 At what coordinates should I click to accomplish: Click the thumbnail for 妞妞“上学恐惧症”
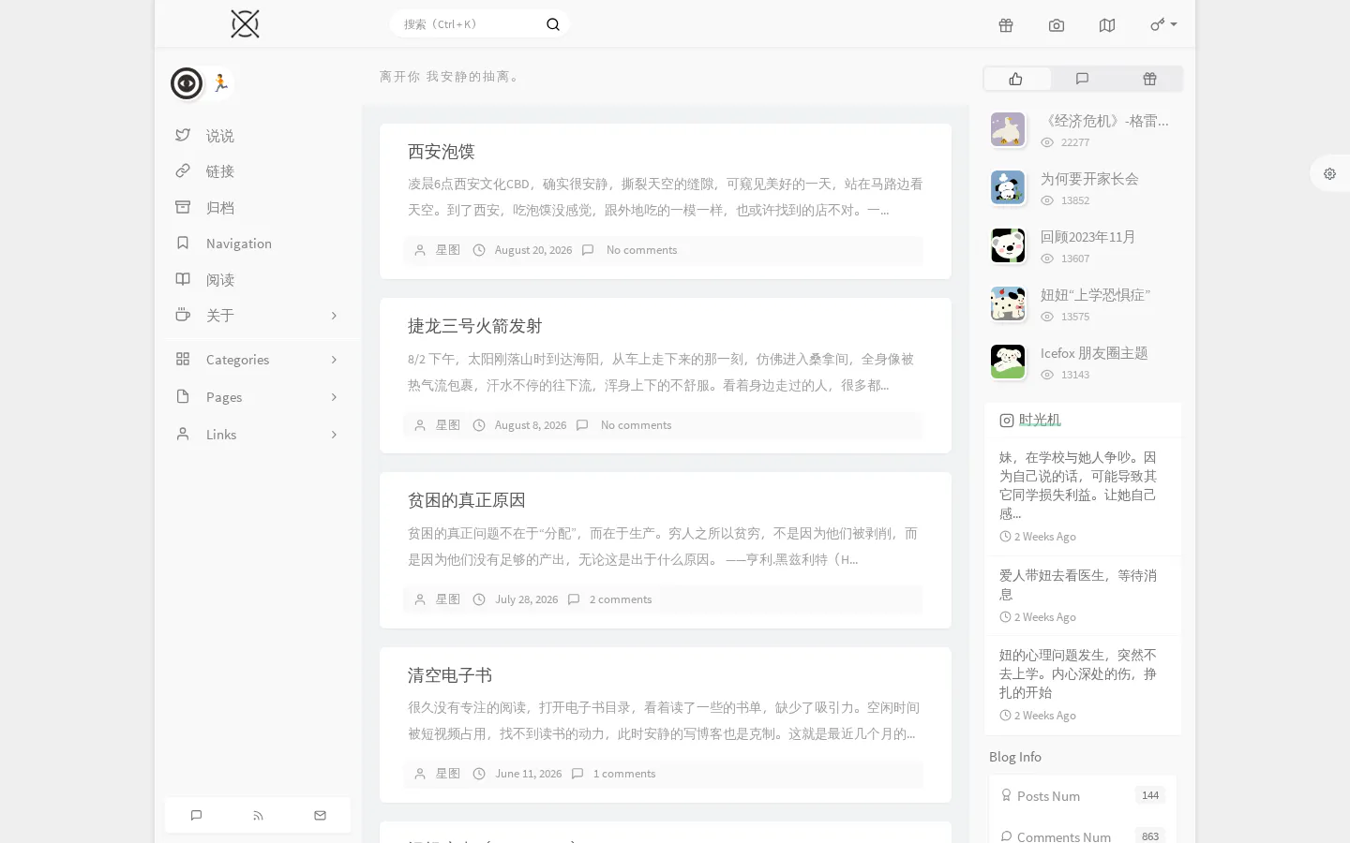pyautogui.click(x=1008, y=303)
